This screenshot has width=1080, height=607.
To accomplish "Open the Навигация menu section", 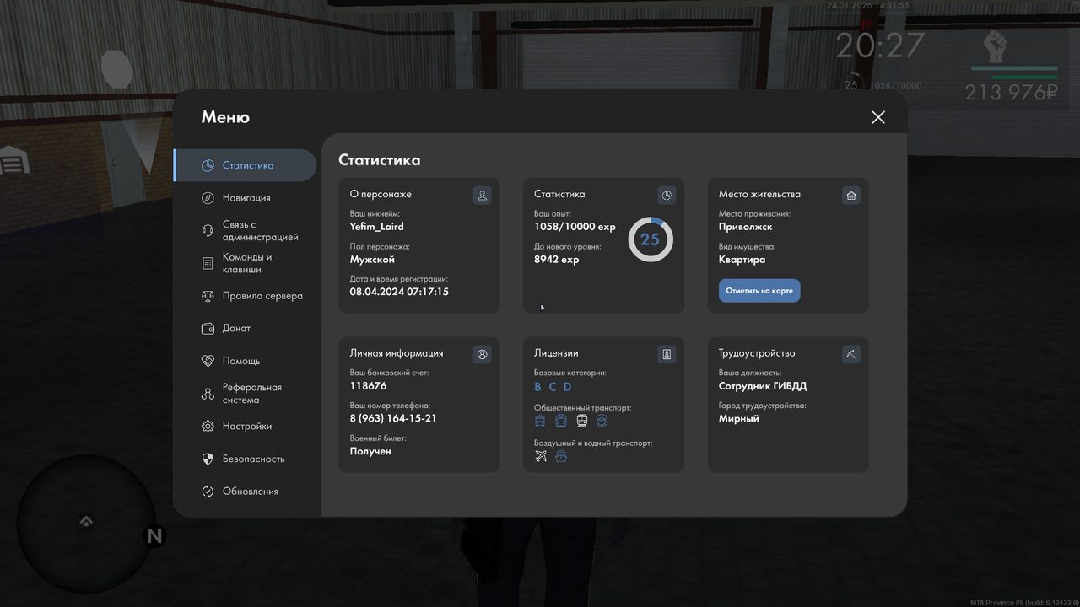I will tap(246, 198).
